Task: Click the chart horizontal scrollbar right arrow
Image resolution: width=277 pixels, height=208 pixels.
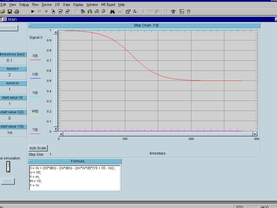Action: tap(255, 134)
